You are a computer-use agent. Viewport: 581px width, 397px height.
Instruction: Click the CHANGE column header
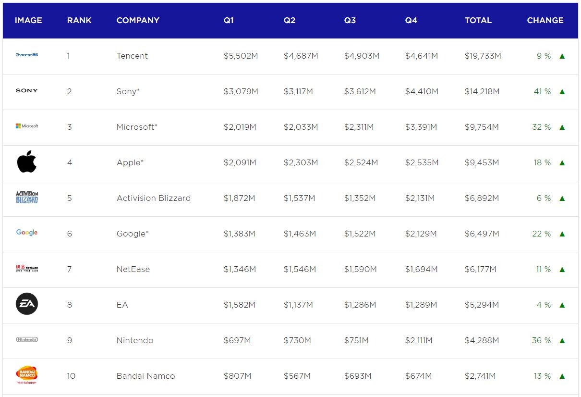tap(545, 20)
